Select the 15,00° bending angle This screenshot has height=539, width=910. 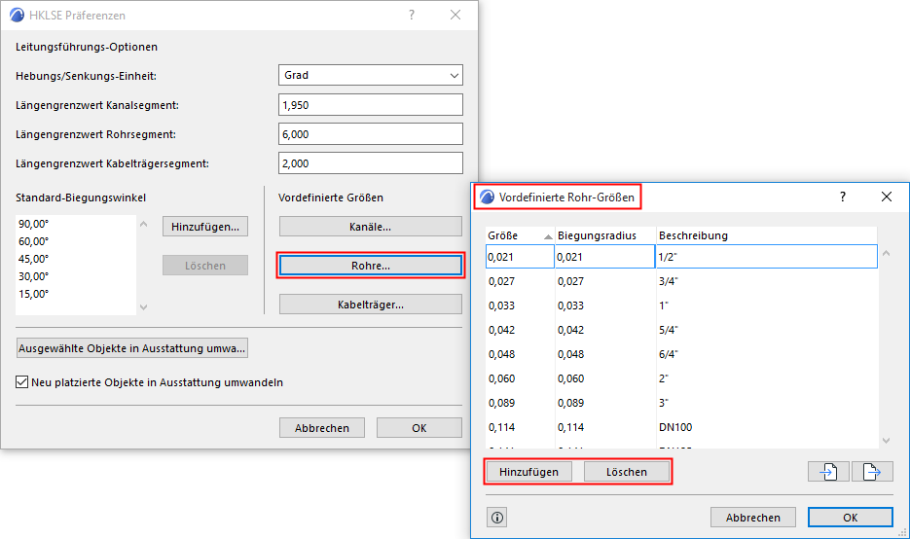pos(34,294)
